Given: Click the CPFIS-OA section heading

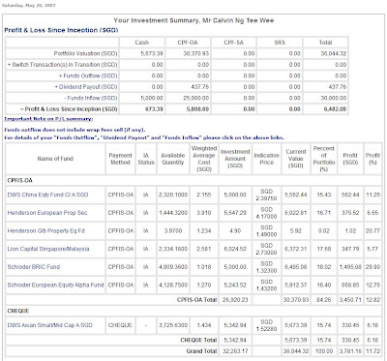Looking at the screenshot, I should coord(20,181).
